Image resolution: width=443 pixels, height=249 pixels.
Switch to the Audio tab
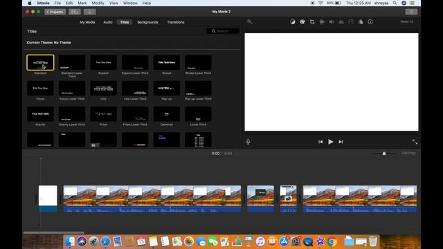coord(108,22)
